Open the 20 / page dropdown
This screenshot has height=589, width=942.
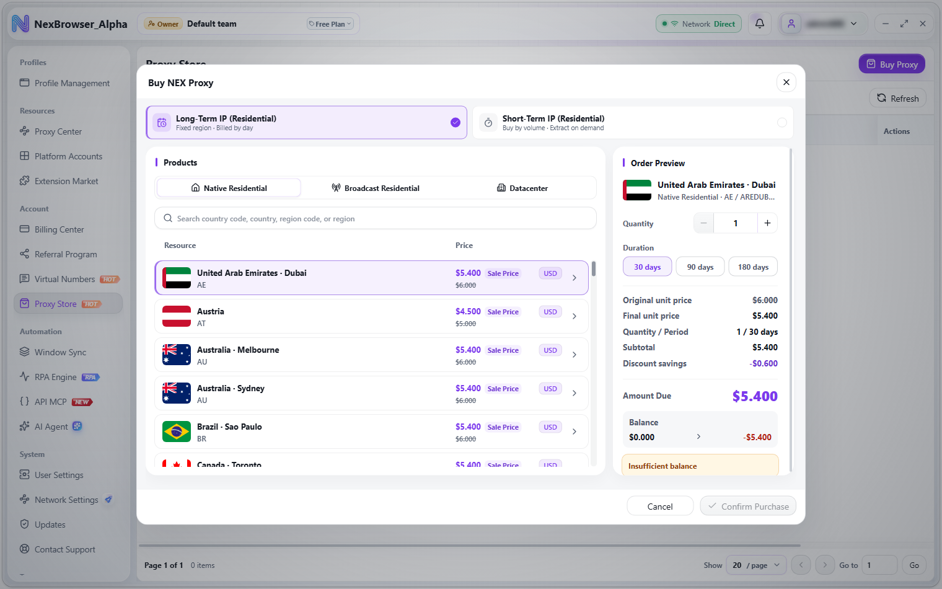coord(756,565)
